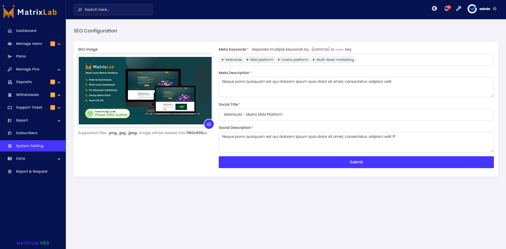Screen dimensions: 506x249
Task: Click the Social Title input field
Action: point(356,114)
